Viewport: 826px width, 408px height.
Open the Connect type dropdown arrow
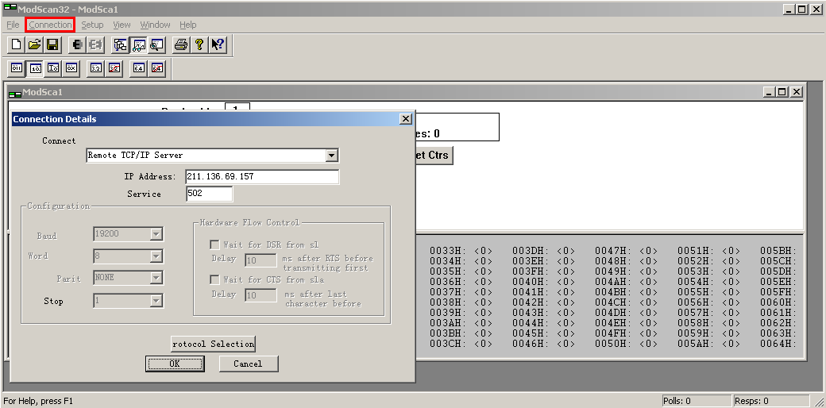click(x=331, y=156)
